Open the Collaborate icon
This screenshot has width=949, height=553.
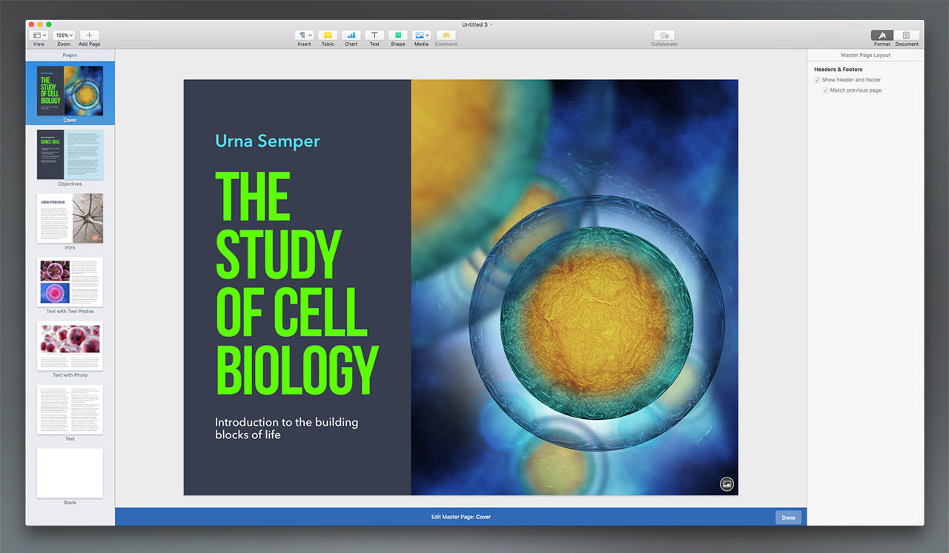pos(664,36)
